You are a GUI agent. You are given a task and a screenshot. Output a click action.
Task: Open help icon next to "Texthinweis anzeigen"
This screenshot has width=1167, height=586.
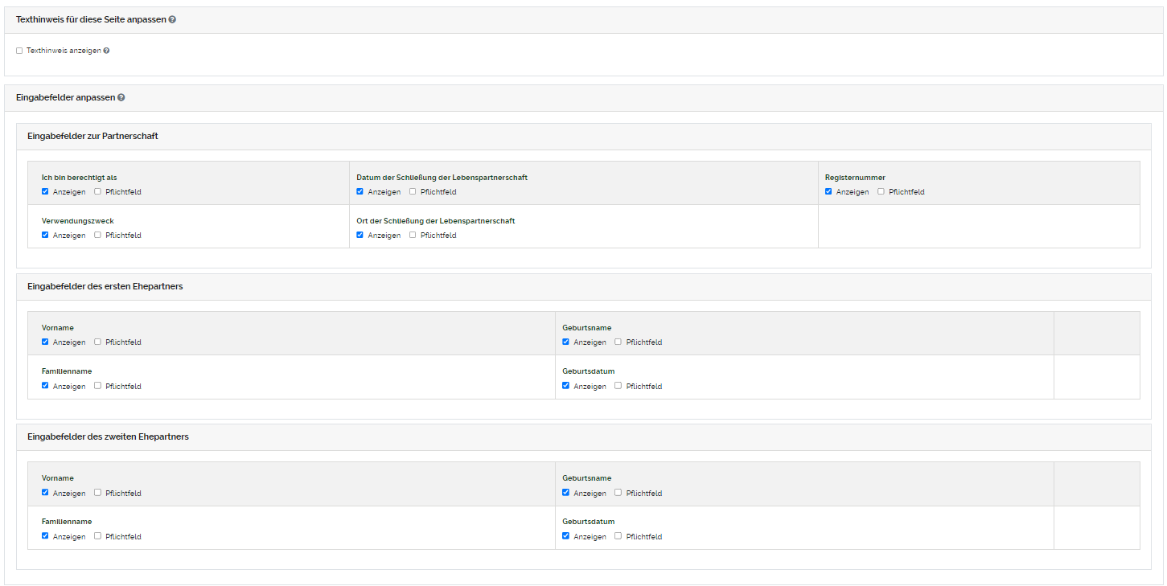point(105,50)
